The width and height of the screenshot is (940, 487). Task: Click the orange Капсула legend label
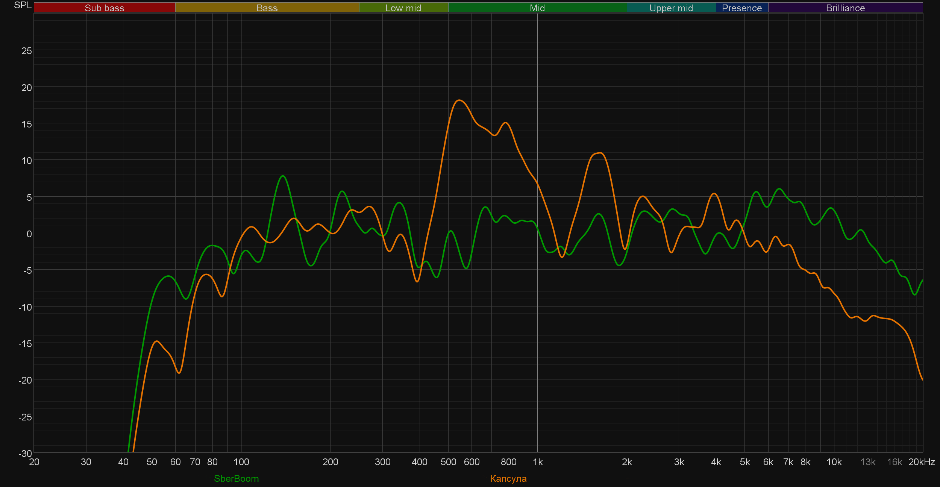508,479
